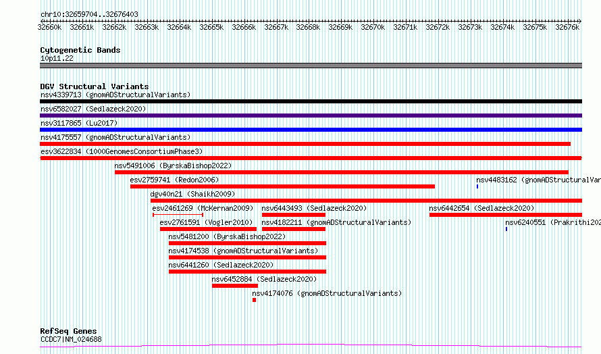Click the 32671k ruler tick label
This screenshot has width=601, height=354.
point(405,27)
